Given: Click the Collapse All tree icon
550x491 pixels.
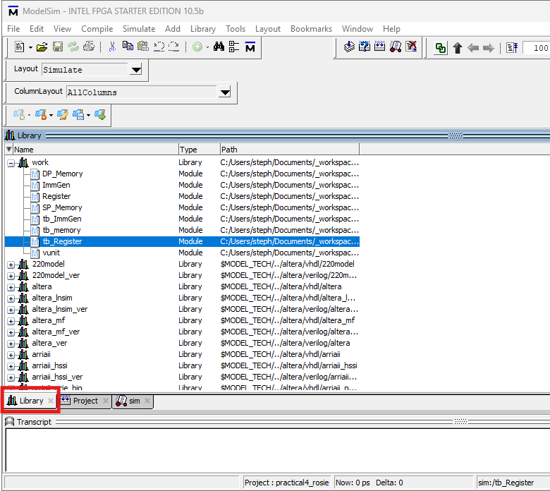Looking at the screenshot, I should click(233, 47).
